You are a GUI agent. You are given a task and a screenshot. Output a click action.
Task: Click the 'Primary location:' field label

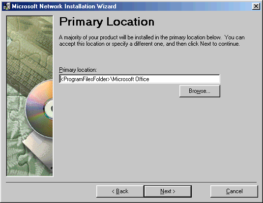[78, 70]
